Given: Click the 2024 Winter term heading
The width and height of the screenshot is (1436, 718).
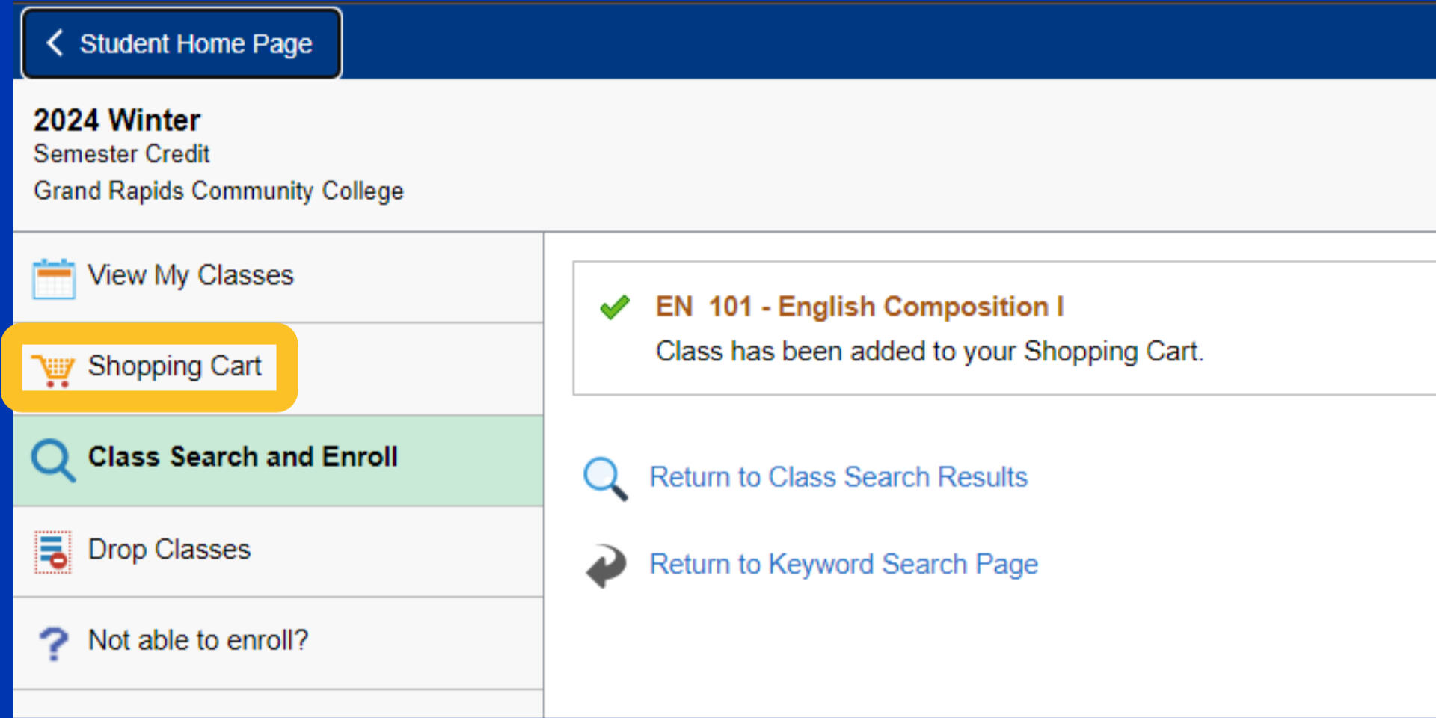Looking at the screenshot, I should click(117, 120).
